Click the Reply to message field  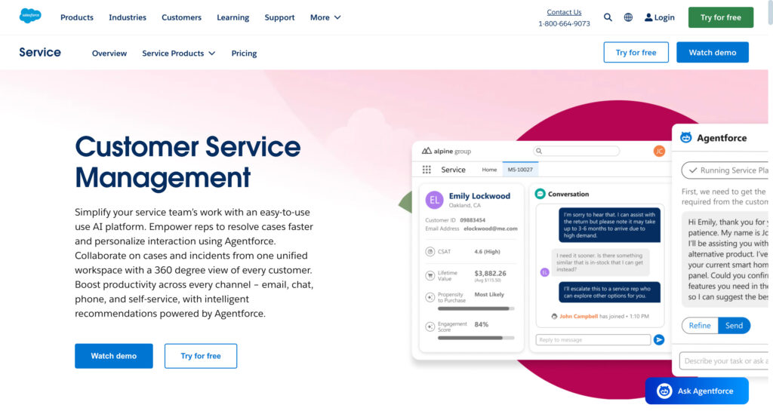coord(593,339)
